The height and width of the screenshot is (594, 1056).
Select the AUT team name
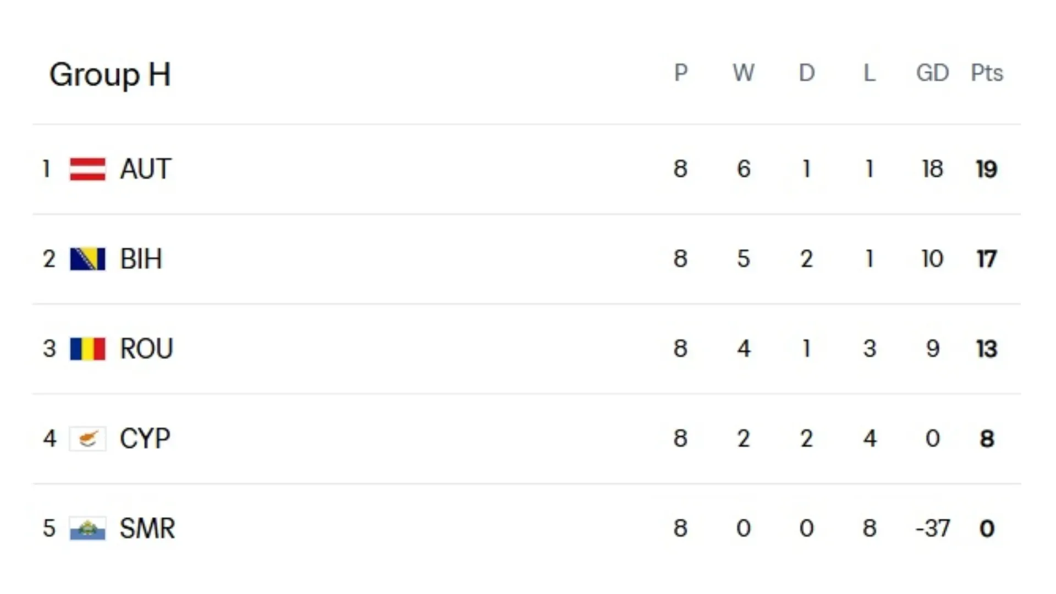coord(146,169)
